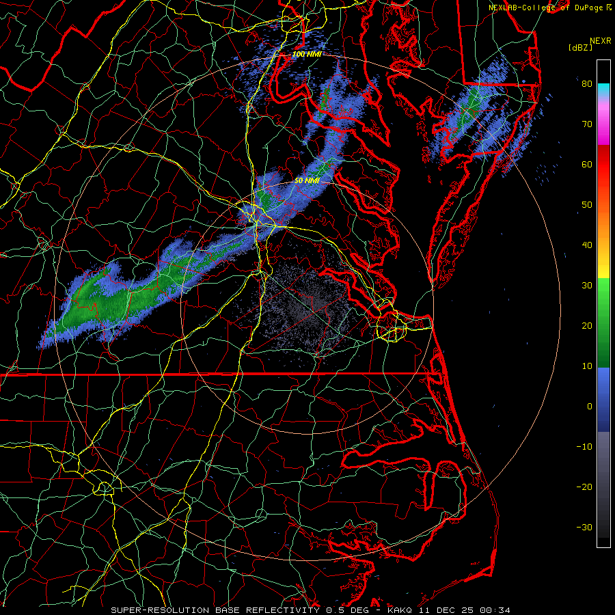Click the cyan segment of the color bar
615x615 pixels.
click(x=603, y=91)
